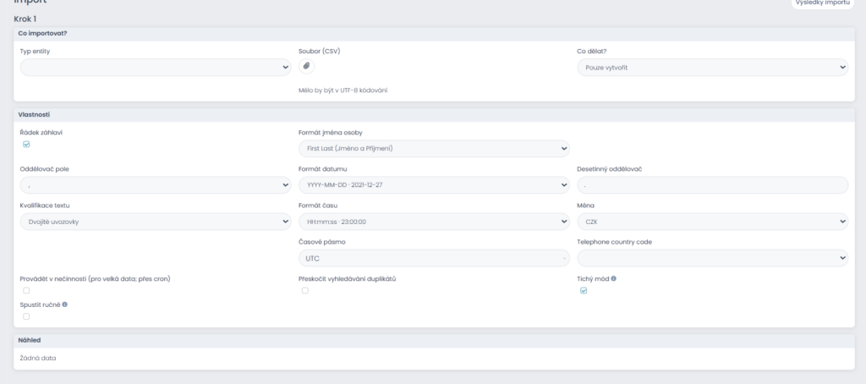866x384 pixels.
Task: Uncheck the Řádek záhlaví checkbox
Action: [26, 145]
